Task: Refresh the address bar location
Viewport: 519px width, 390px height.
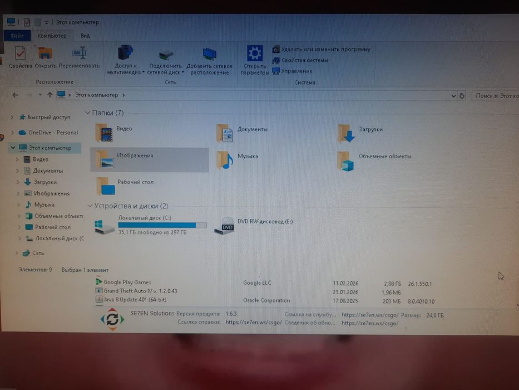Action: coord(462,96)
